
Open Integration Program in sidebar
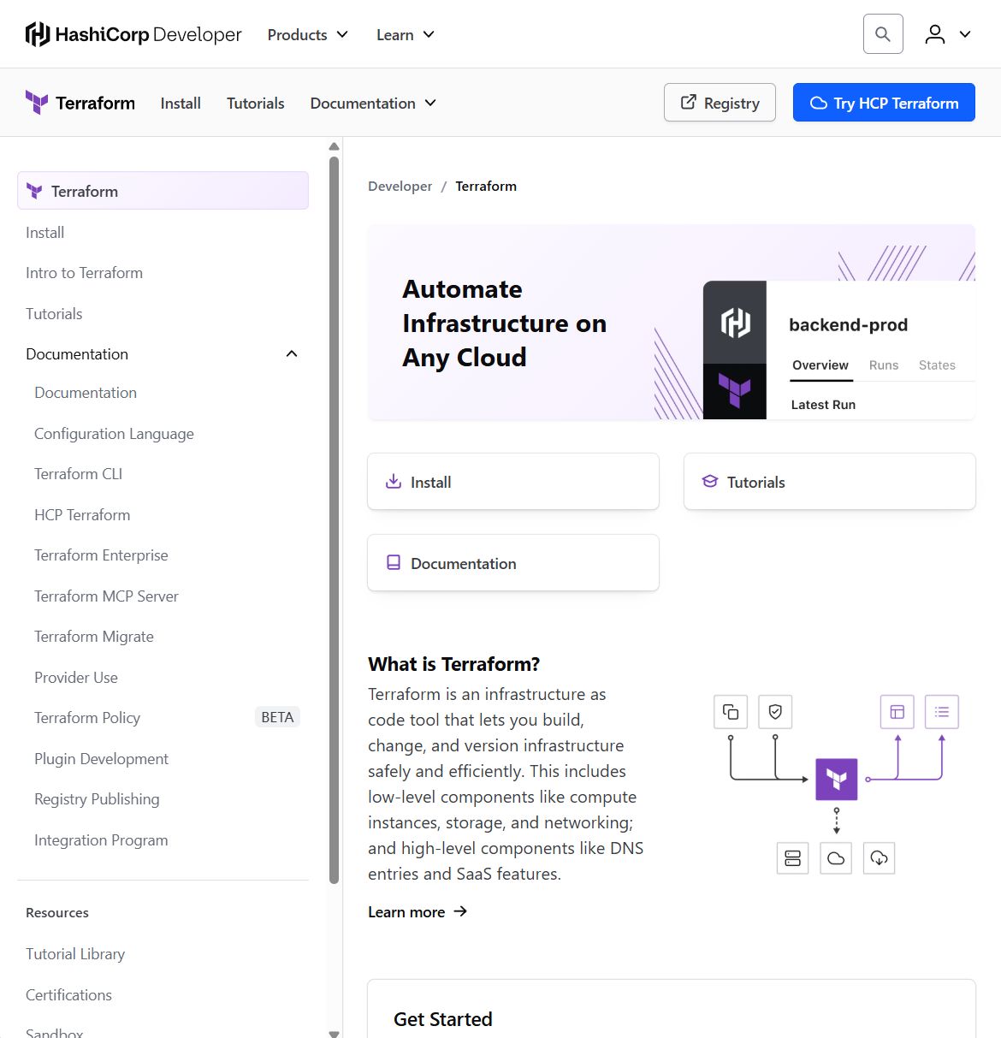(x=101, y=840)
